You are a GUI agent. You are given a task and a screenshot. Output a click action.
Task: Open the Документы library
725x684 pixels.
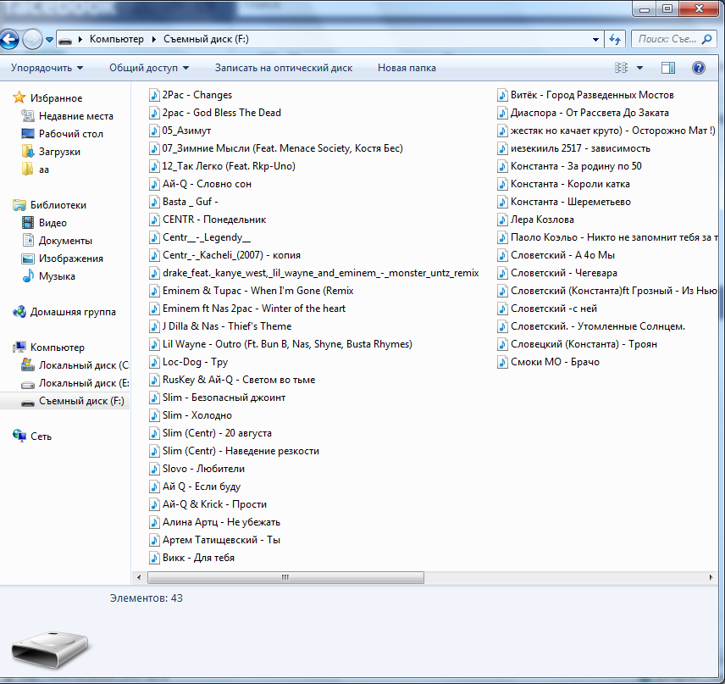coord(65,241)
